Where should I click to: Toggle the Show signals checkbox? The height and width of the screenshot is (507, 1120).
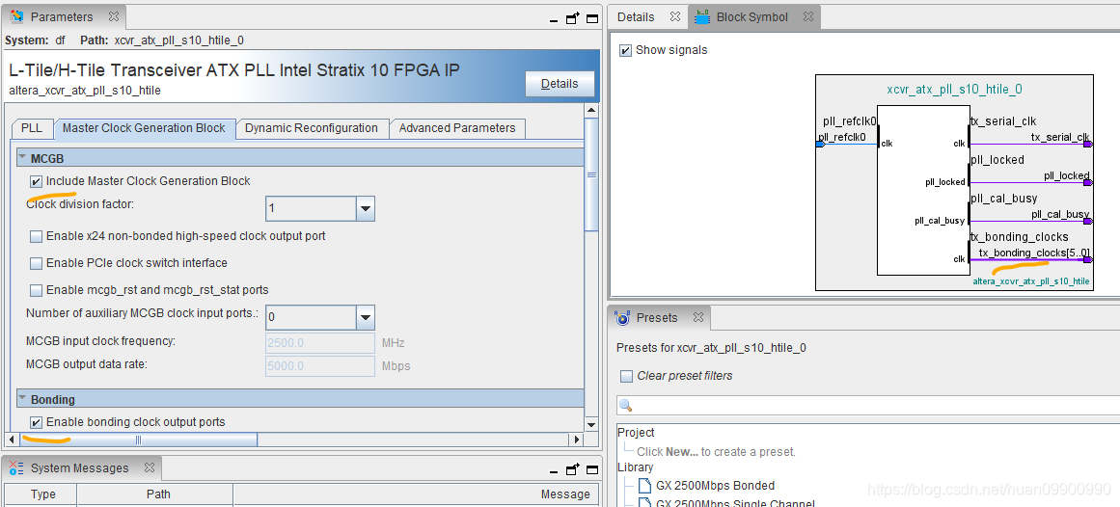coord(625,51)
